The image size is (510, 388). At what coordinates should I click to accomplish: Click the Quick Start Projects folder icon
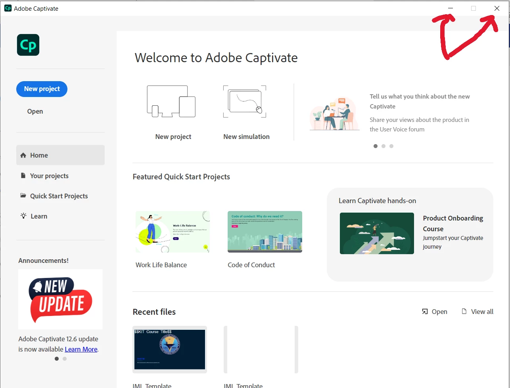point(23,196)
